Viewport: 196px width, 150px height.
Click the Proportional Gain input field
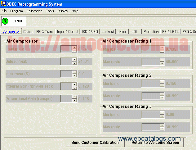pyautogui.click(x=66, y=99)
